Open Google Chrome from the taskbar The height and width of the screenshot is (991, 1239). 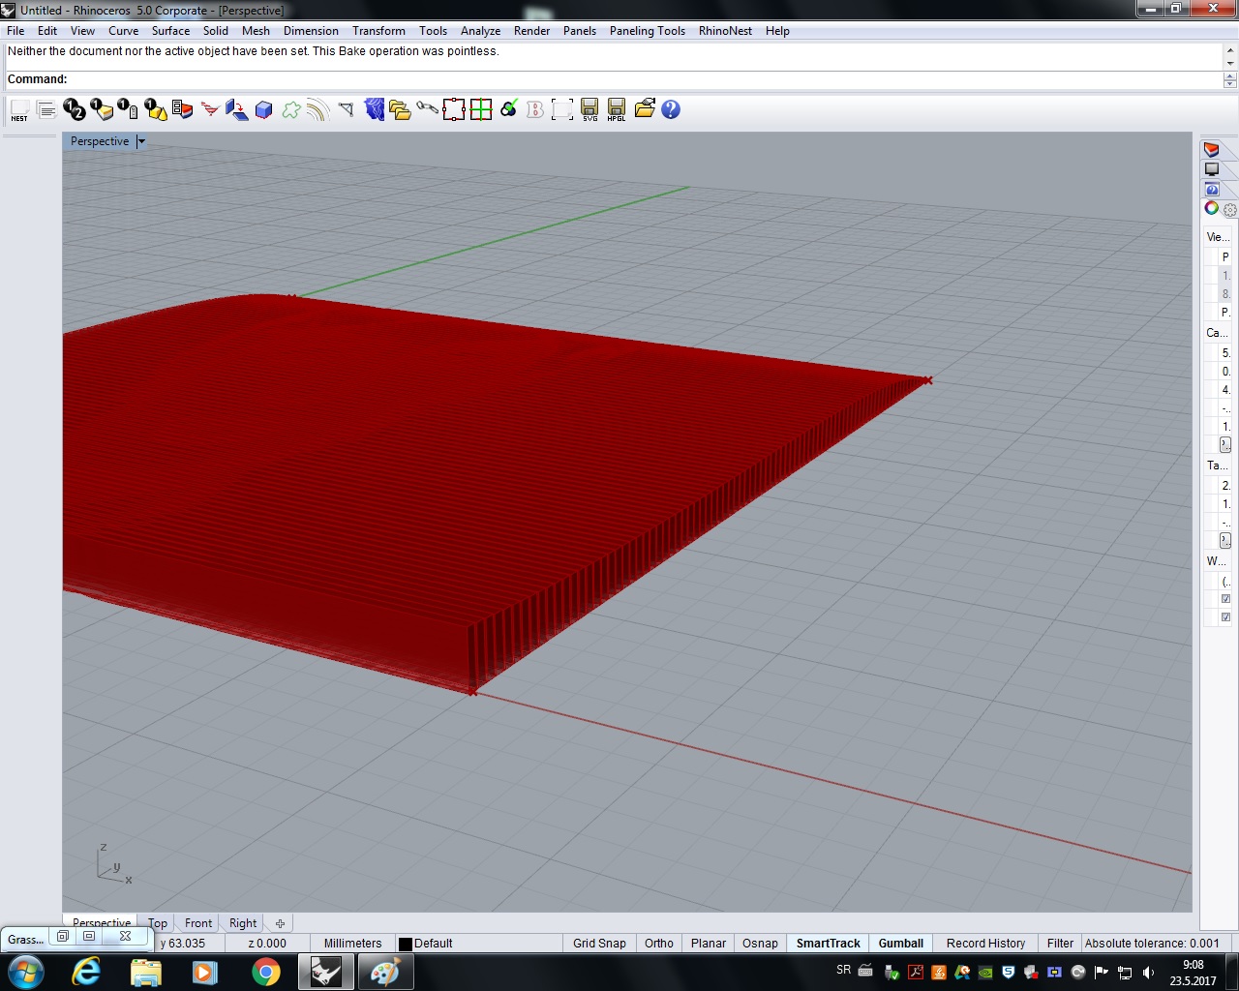[266, 972]
